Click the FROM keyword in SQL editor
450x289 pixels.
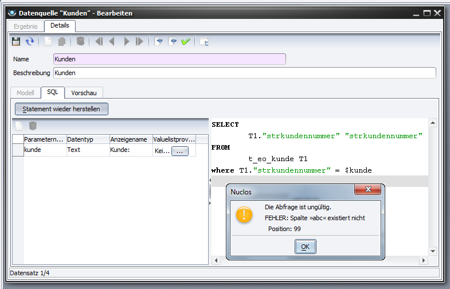221,147
